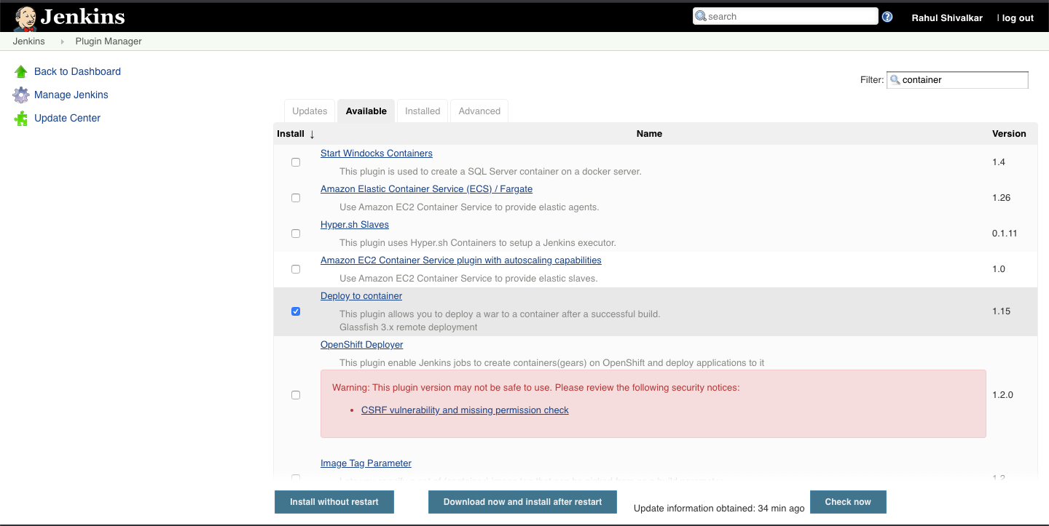
Task: Click the Install without restart button
Action: click(334, 502)
